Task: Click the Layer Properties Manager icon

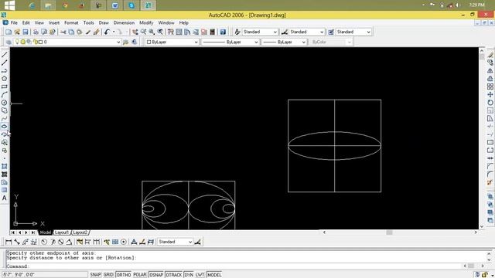Action: (x=9, y=42)
